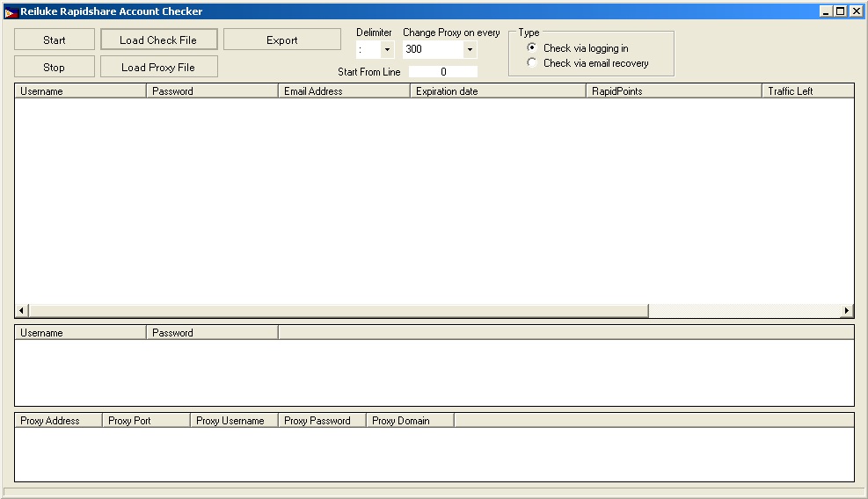868x499 pixels.
Task: Click the Proxy Domain column header
Action: tap(411, 421)
